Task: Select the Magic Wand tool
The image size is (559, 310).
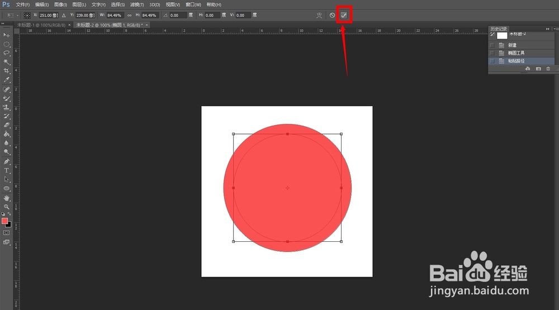Action: (6, 62)
